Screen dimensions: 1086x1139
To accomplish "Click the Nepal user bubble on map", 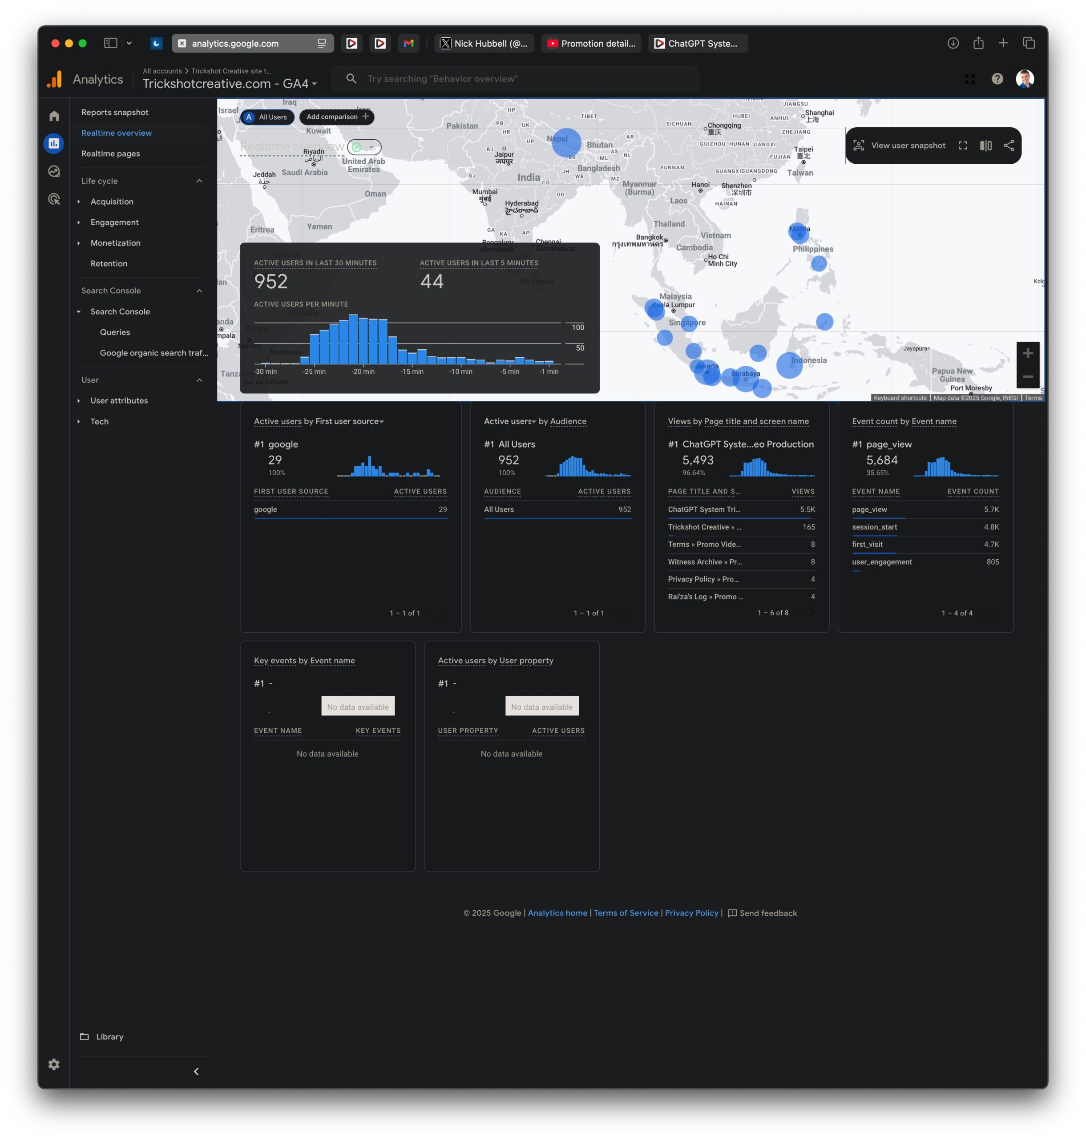I will coord(566,142).
